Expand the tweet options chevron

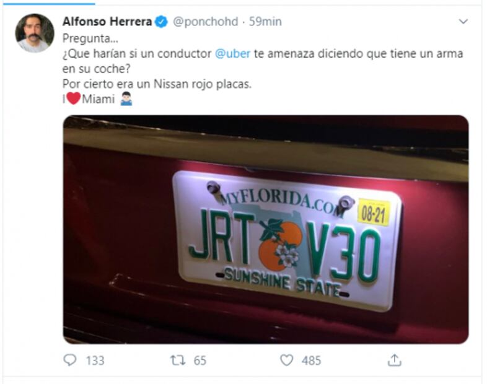click(x=463, y=22)
